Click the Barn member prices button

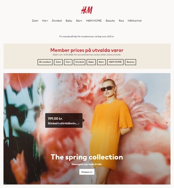(x=101, y=62)
